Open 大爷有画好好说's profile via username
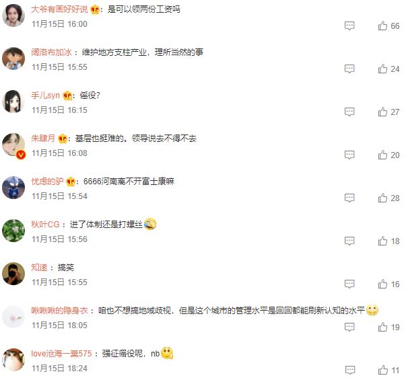The width and height of the screenshot is (406, 382). [59, 9]
